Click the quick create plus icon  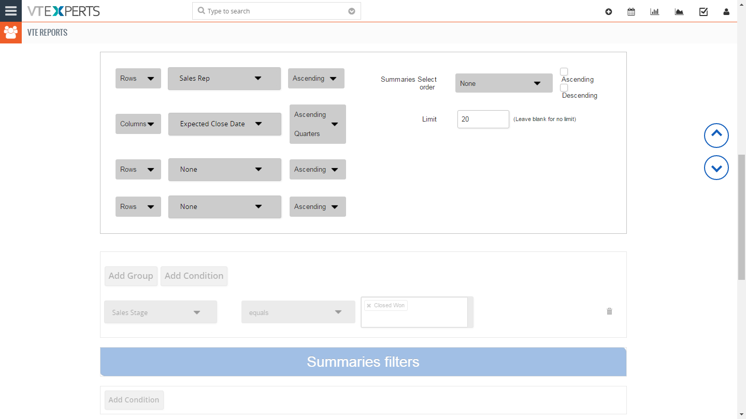pyautogui.click(x=609, y=11)
